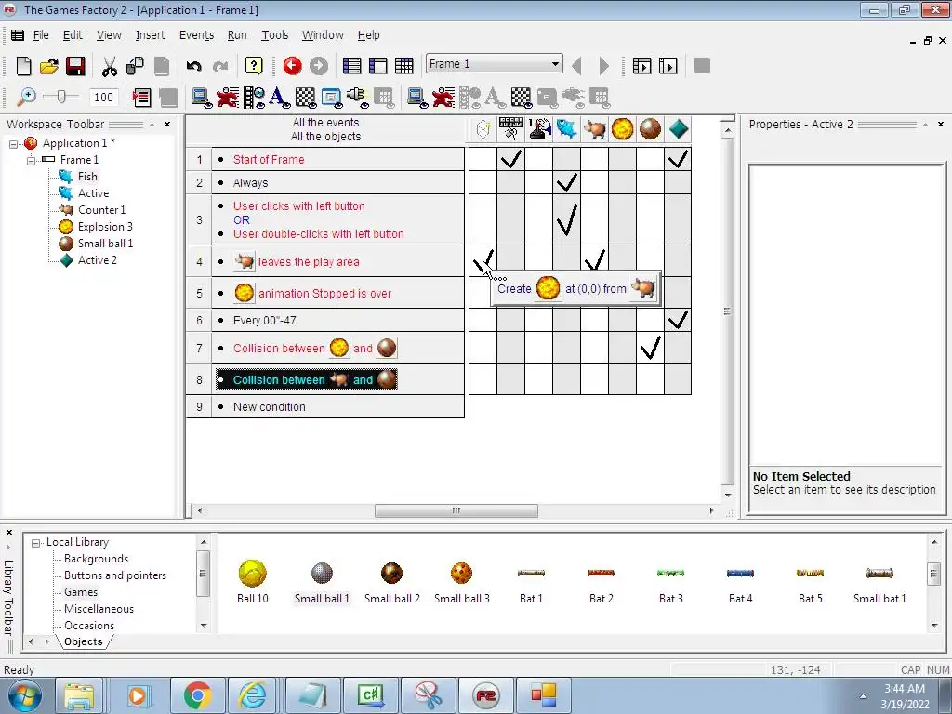Select the pig Counter 1 column header
The width and height of the screenshot is (952, 714).
594,128
